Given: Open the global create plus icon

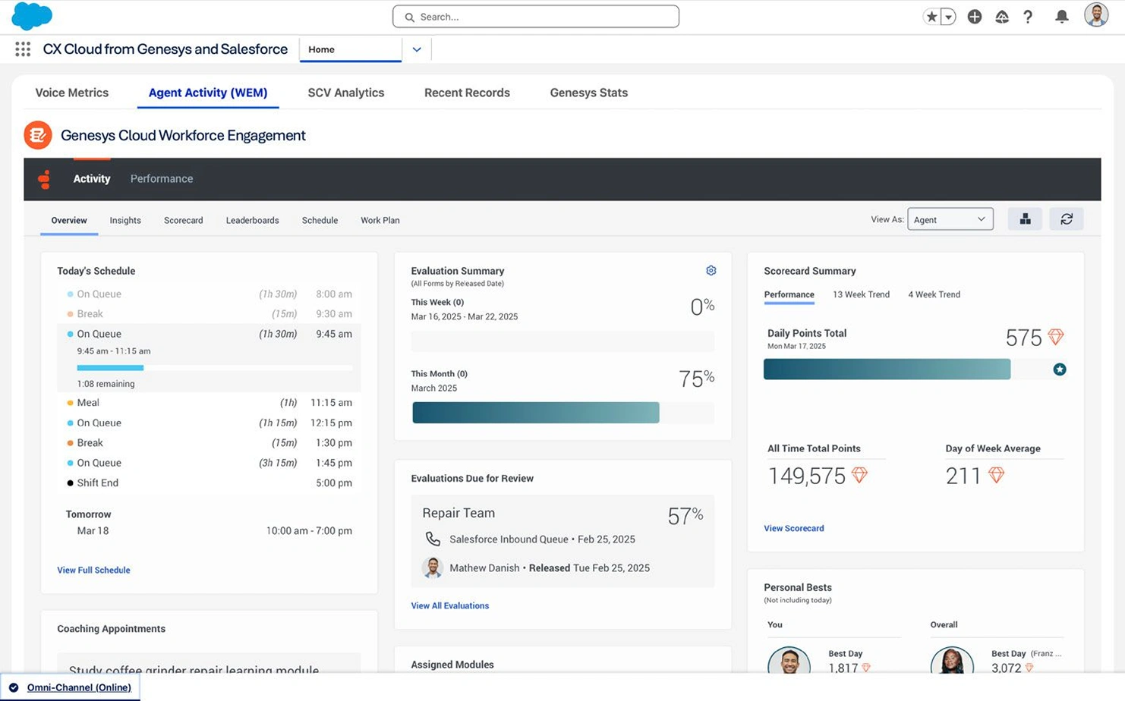Looking at the screenshot, I should tap(975, 17).
